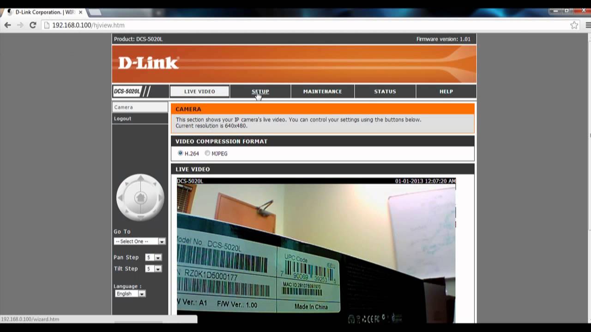The width and height of the screenshot is (591, 332).
Task: Click the live video feed
Action: click(x=316, y=250)
